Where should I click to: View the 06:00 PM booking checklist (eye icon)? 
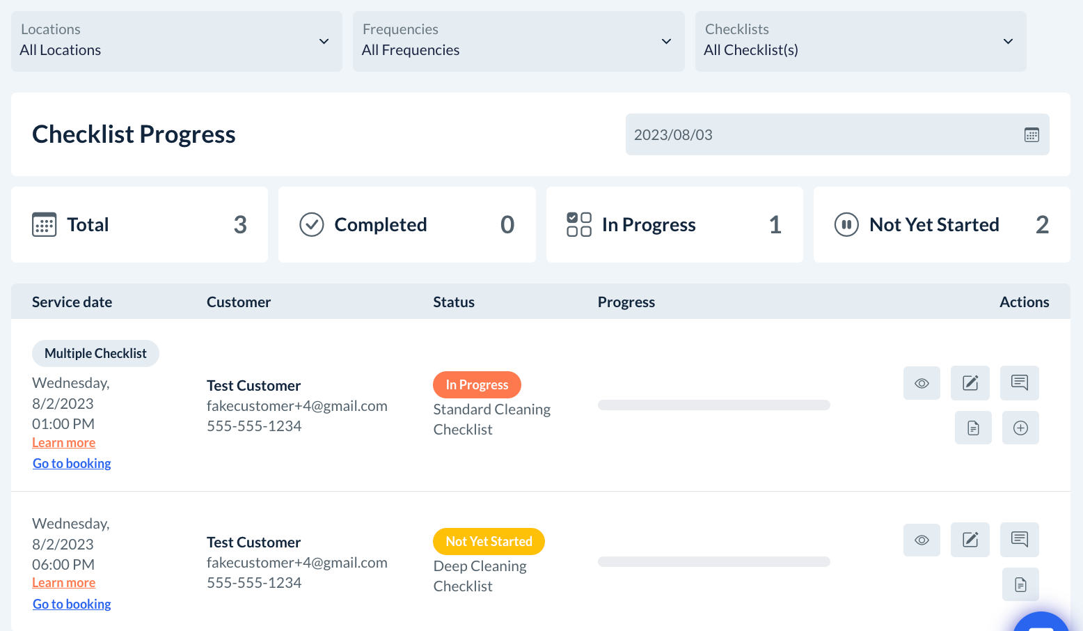pyautogui.click(x=922, y=540)
